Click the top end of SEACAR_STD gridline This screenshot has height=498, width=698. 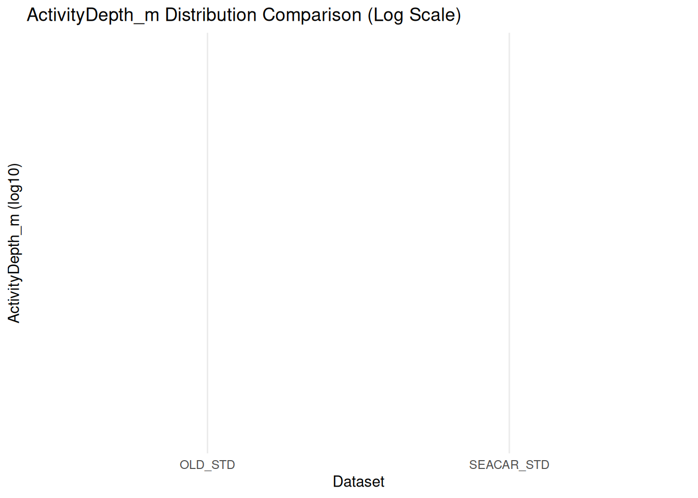(509, 35)
